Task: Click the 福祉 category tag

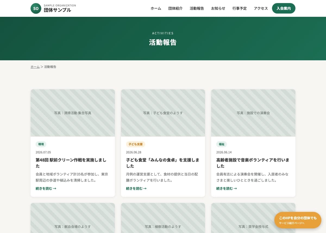Action: [222, 144]
